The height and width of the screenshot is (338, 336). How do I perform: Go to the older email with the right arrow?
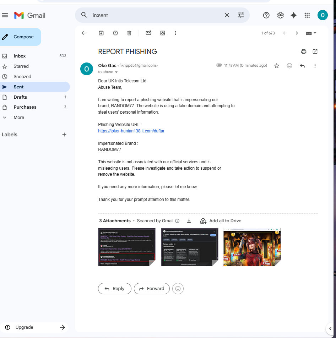(297, 33)
